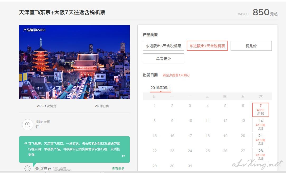
Task: Pick departure date 28 priced ¥1500
Action: (260, 155)
